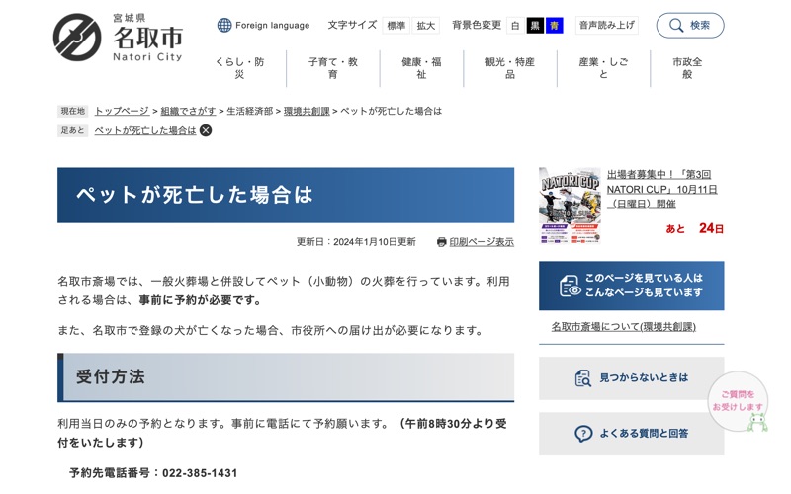Click 生活経済部 breadcrumb text
The image size is (791, 494).
tap(250, 111)
